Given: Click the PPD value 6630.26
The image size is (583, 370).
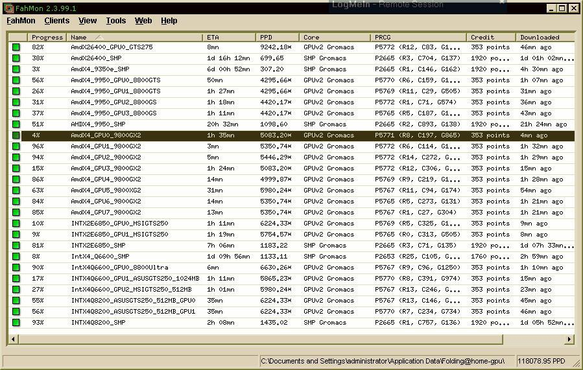Looking at the screenshot, I should [276, 268].
